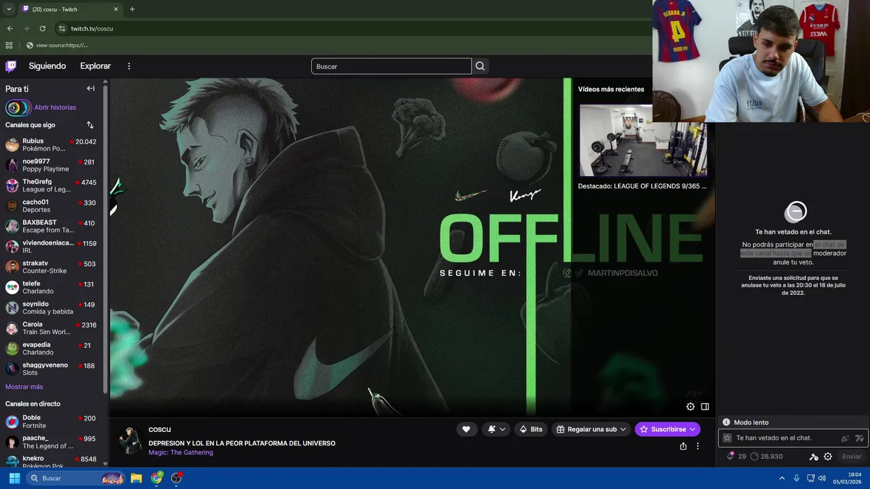Image resolution: width=870 pixels, height=489 pixels.
Task: Open Carola channel in sidebar
Action: point(52,328)
